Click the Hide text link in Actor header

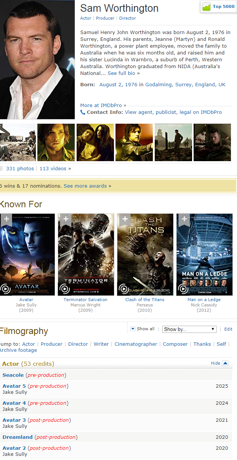[215, 363]
